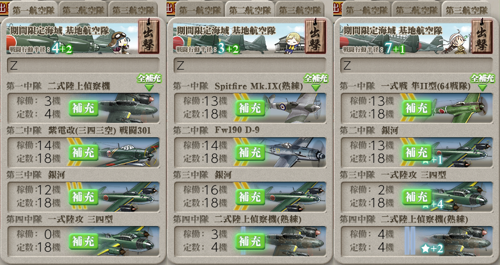The image size is (500, 265).
Task: Switch to 第二航空隊 tab in 紫電改 panel
Action: [84, 10]
